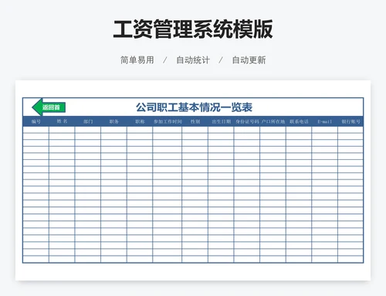Select the 部门 column header
The width and height of the screenshot is (386, 296).
[x=88, y=121]
